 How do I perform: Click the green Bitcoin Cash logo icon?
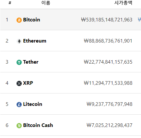[x=19, y=126]
